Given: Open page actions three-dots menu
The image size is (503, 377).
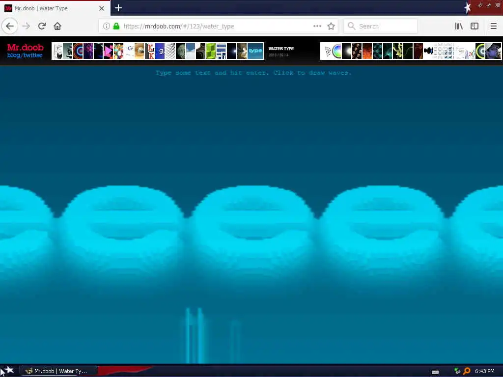Looking at the screenshot, I should click(317, 26).
